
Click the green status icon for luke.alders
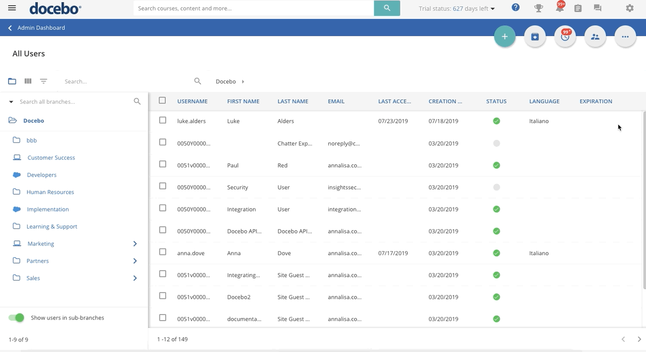pos(496,121)
